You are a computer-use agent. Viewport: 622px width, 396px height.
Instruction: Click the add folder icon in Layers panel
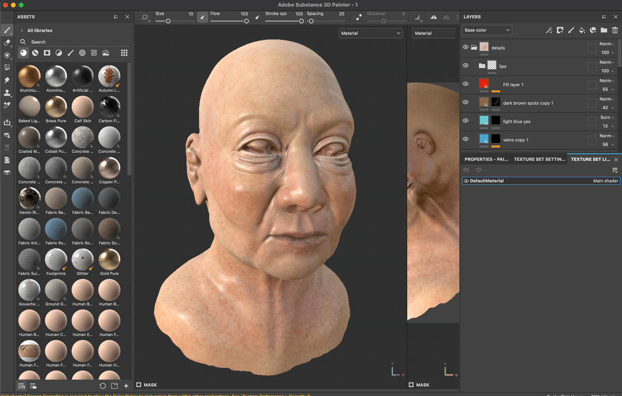click(603, 31)
